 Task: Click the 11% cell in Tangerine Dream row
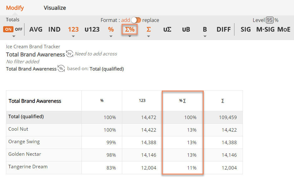[x=192, y=168]
